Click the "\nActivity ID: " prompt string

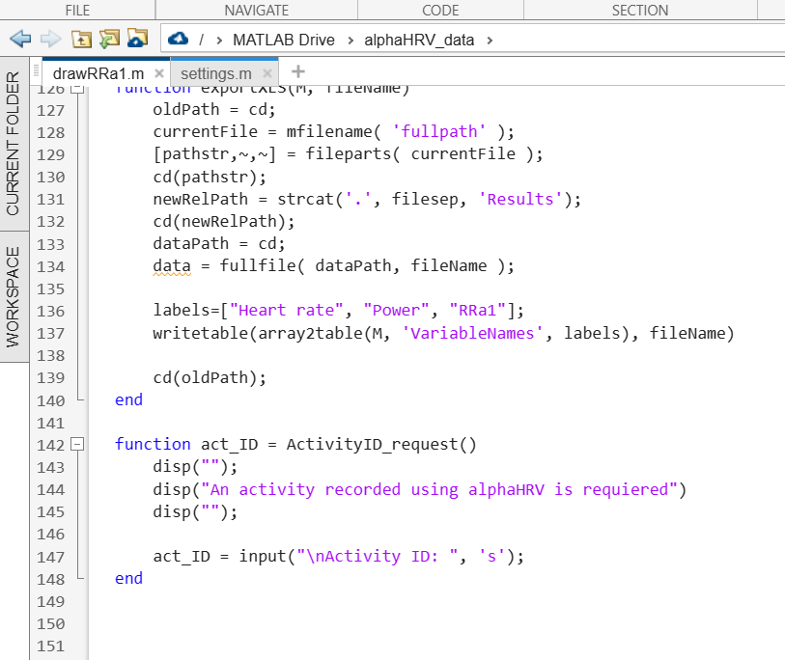pos(377,557)
